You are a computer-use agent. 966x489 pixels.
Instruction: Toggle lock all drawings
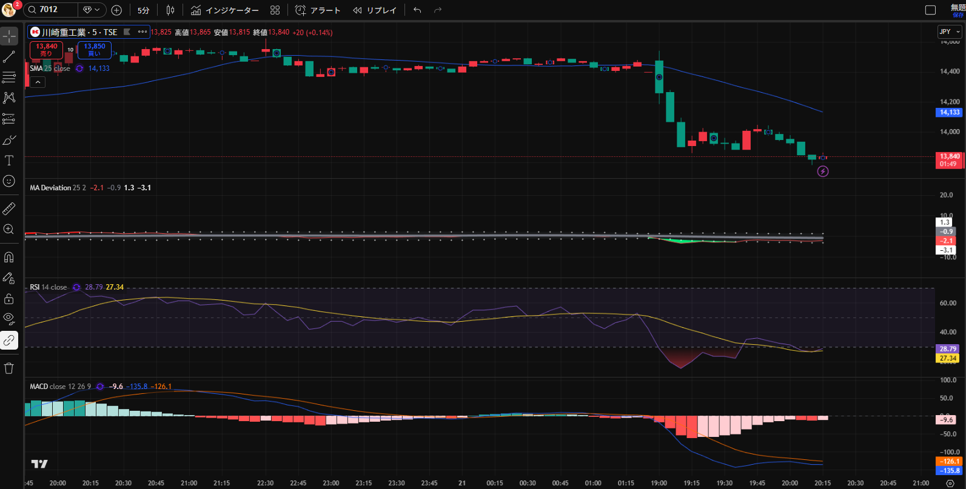[9, 299]
